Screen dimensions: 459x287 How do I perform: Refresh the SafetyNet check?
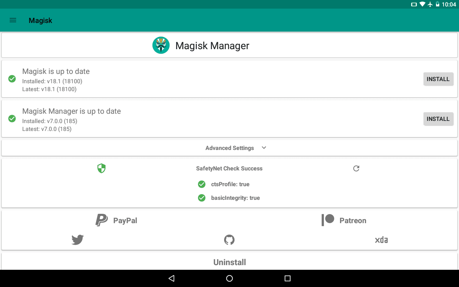(356, 168)
